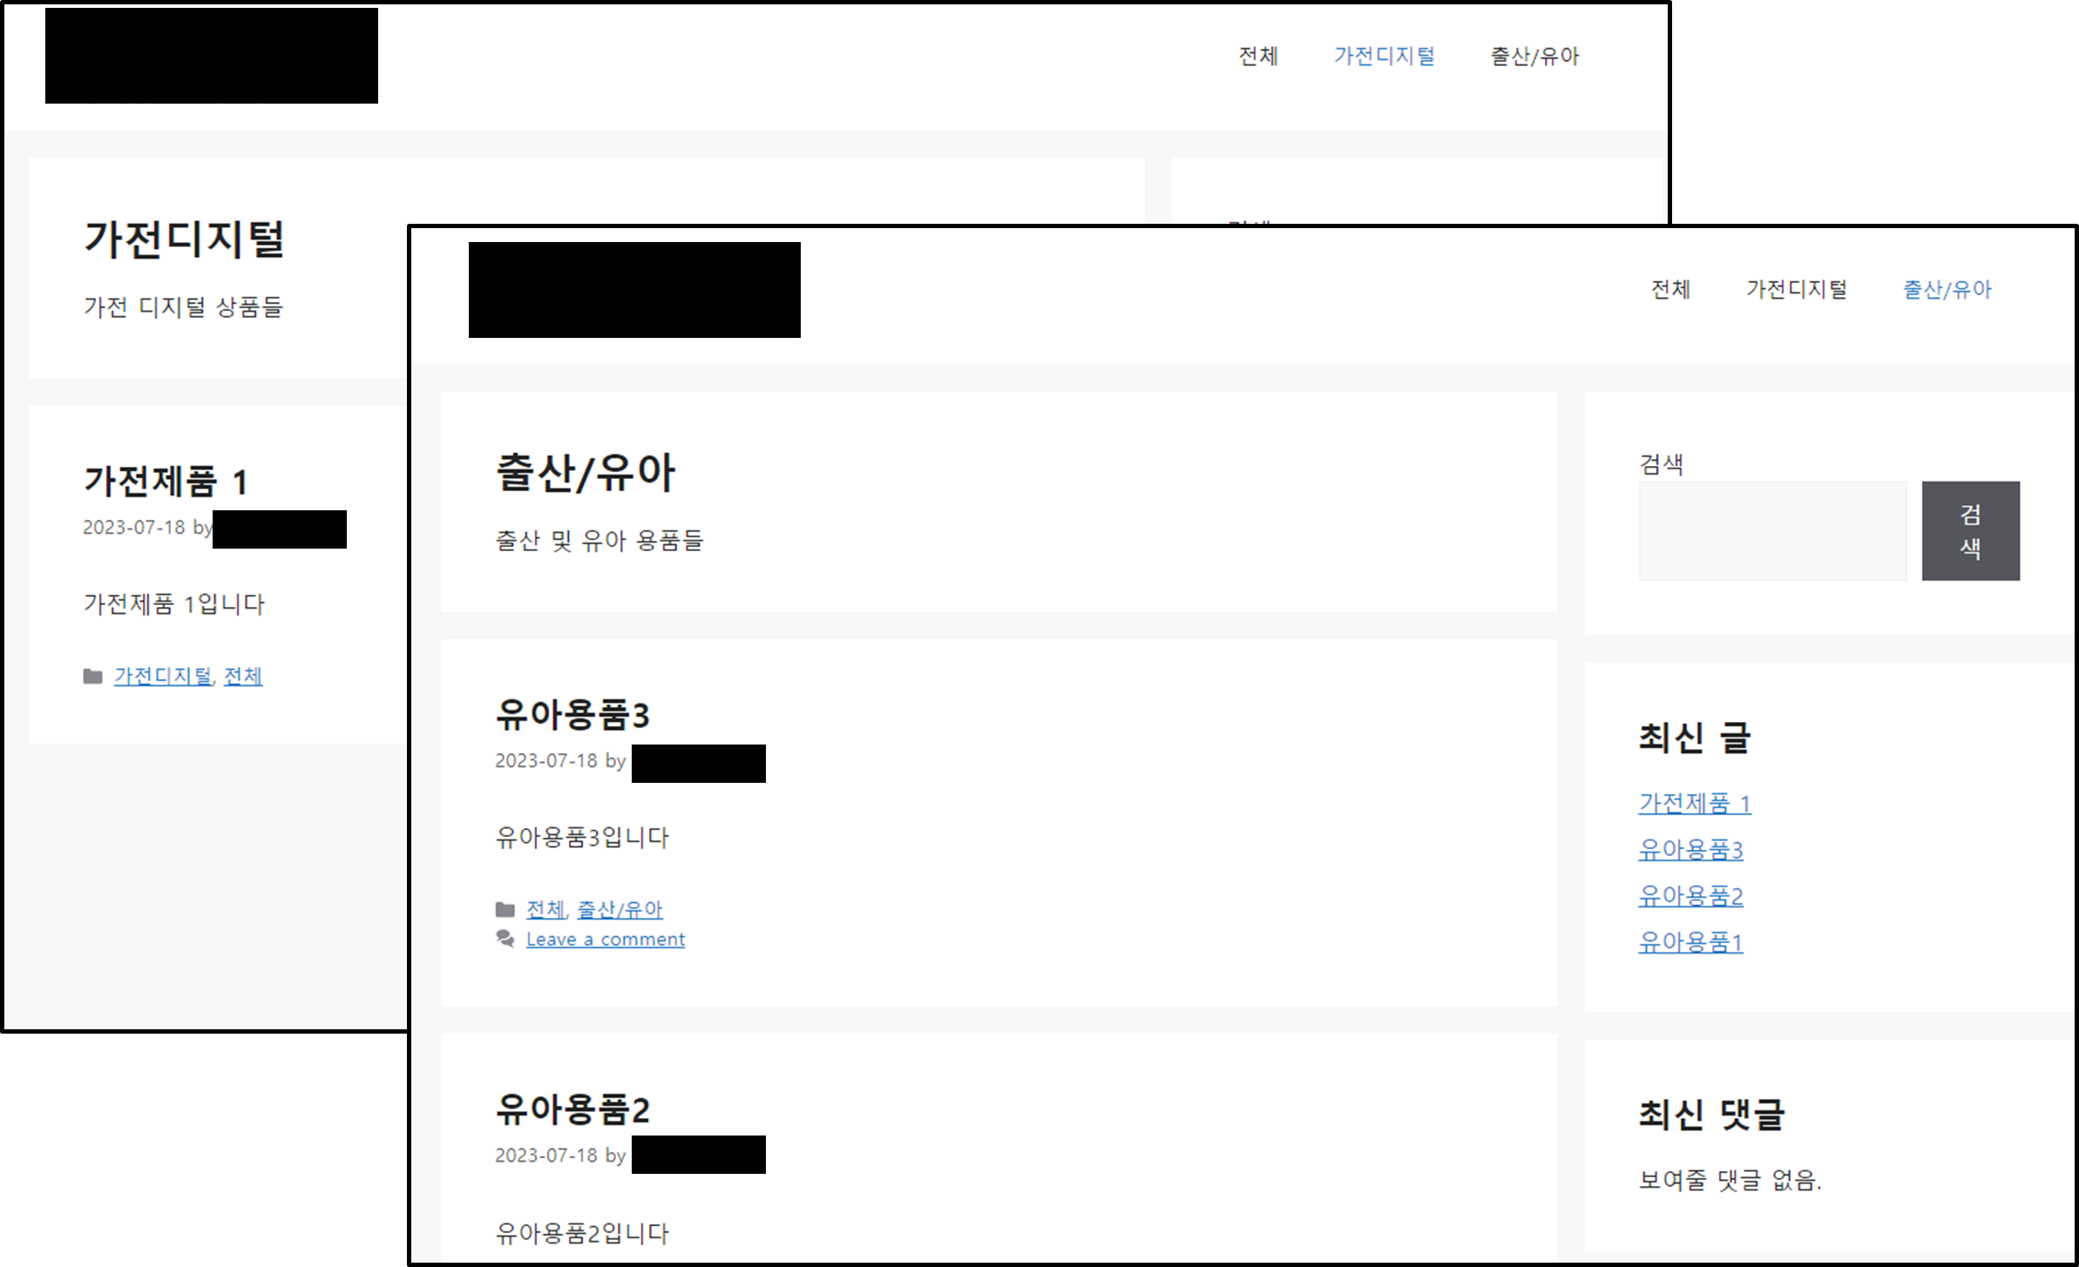The height and width of the screenshot is (1267, 2079).
Task: Open 유아용품2 post title
Action: click(572, 1109)
